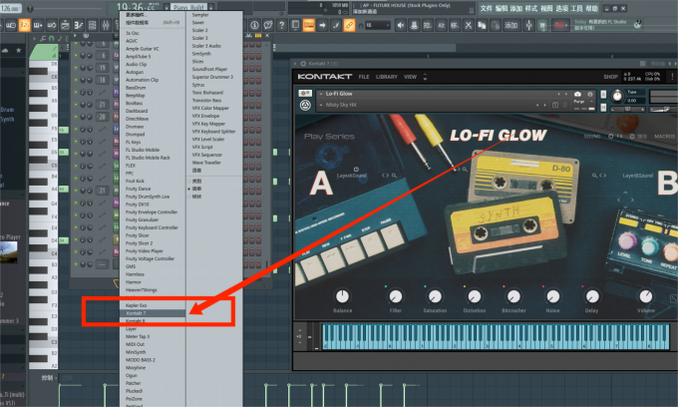This screenshot has width=678, height=407.
Task: Click the Kontakt Tune knob
Action: 617,96
